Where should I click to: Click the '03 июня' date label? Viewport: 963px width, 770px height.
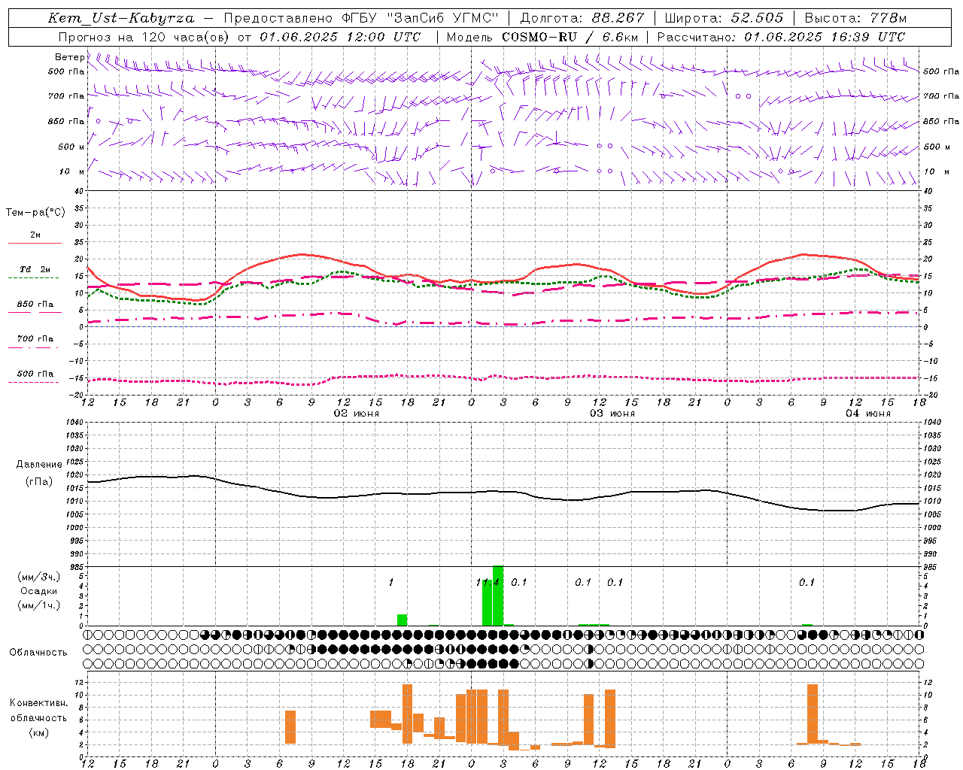point(612,414)
